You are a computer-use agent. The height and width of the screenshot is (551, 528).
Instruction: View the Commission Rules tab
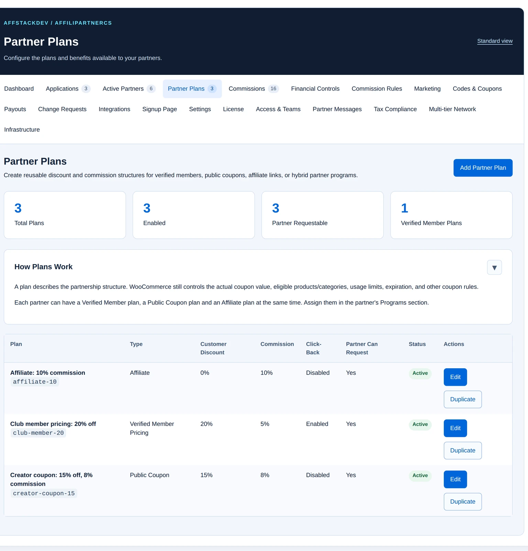[x=377, y=89]
